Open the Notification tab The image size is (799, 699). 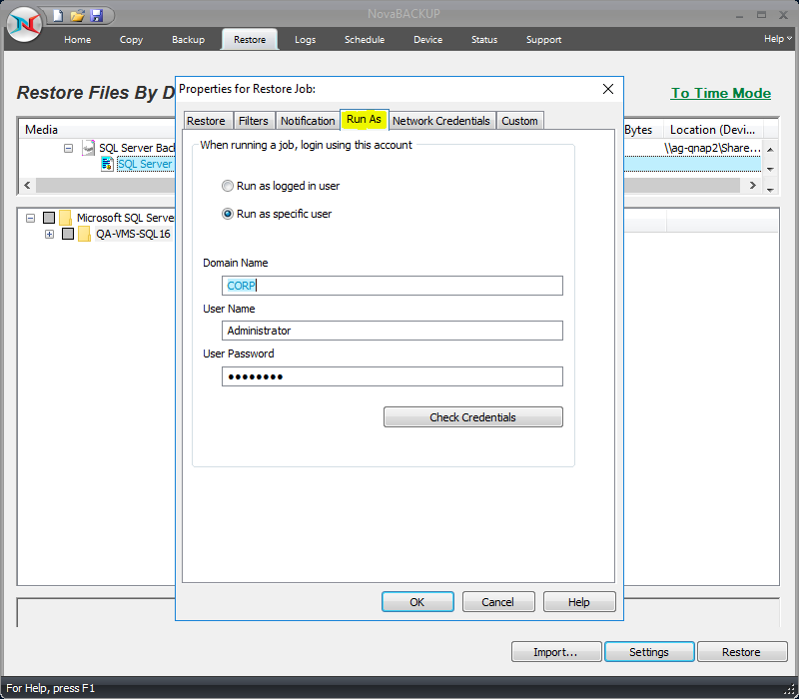[x=308, y=121]
